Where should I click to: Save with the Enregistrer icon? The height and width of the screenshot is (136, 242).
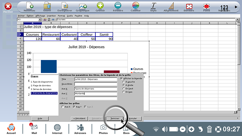tap(65, 6)
